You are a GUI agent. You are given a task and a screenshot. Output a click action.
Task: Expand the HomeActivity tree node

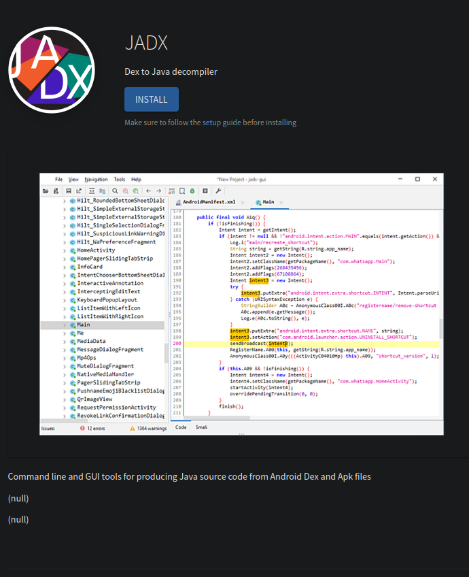coord(65,250)
